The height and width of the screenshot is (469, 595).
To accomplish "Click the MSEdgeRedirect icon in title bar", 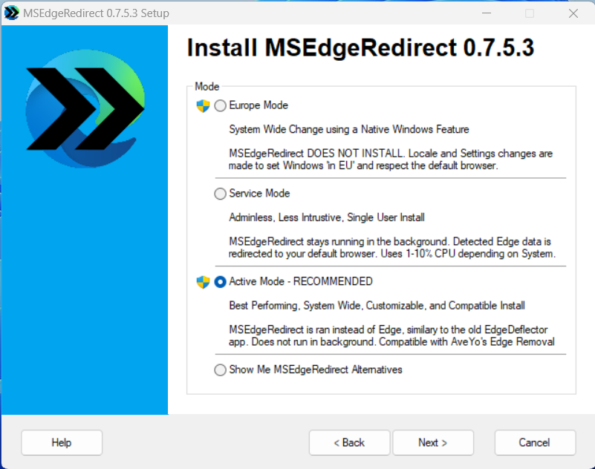I will tap(11, 13).
